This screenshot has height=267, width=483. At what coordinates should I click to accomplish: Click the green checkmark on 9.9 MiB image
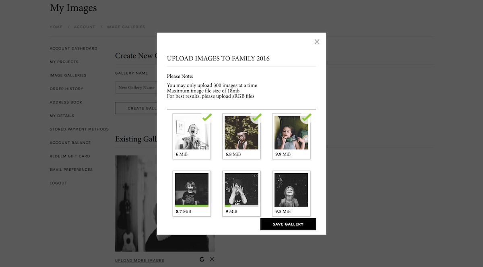pos(306,117)
